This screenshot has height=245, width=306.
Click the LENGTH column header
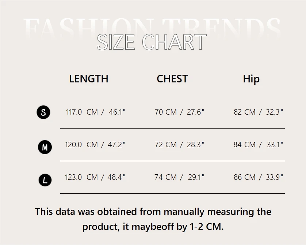click(x=89, y=79)
